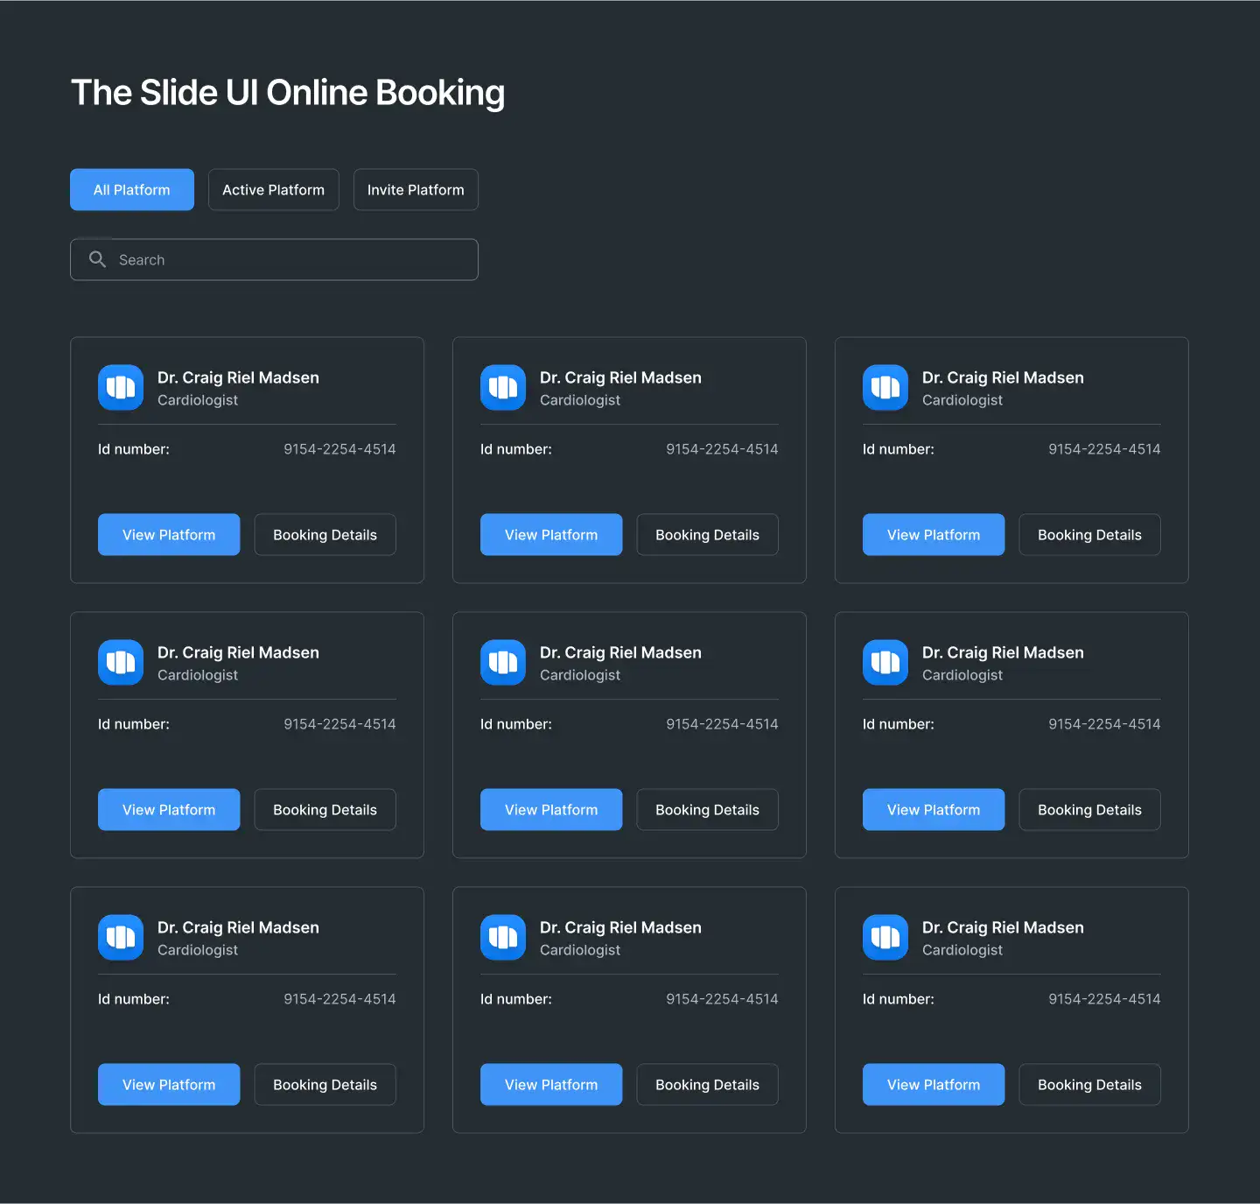Switch to the Active Platform tab

pos(273,189)
